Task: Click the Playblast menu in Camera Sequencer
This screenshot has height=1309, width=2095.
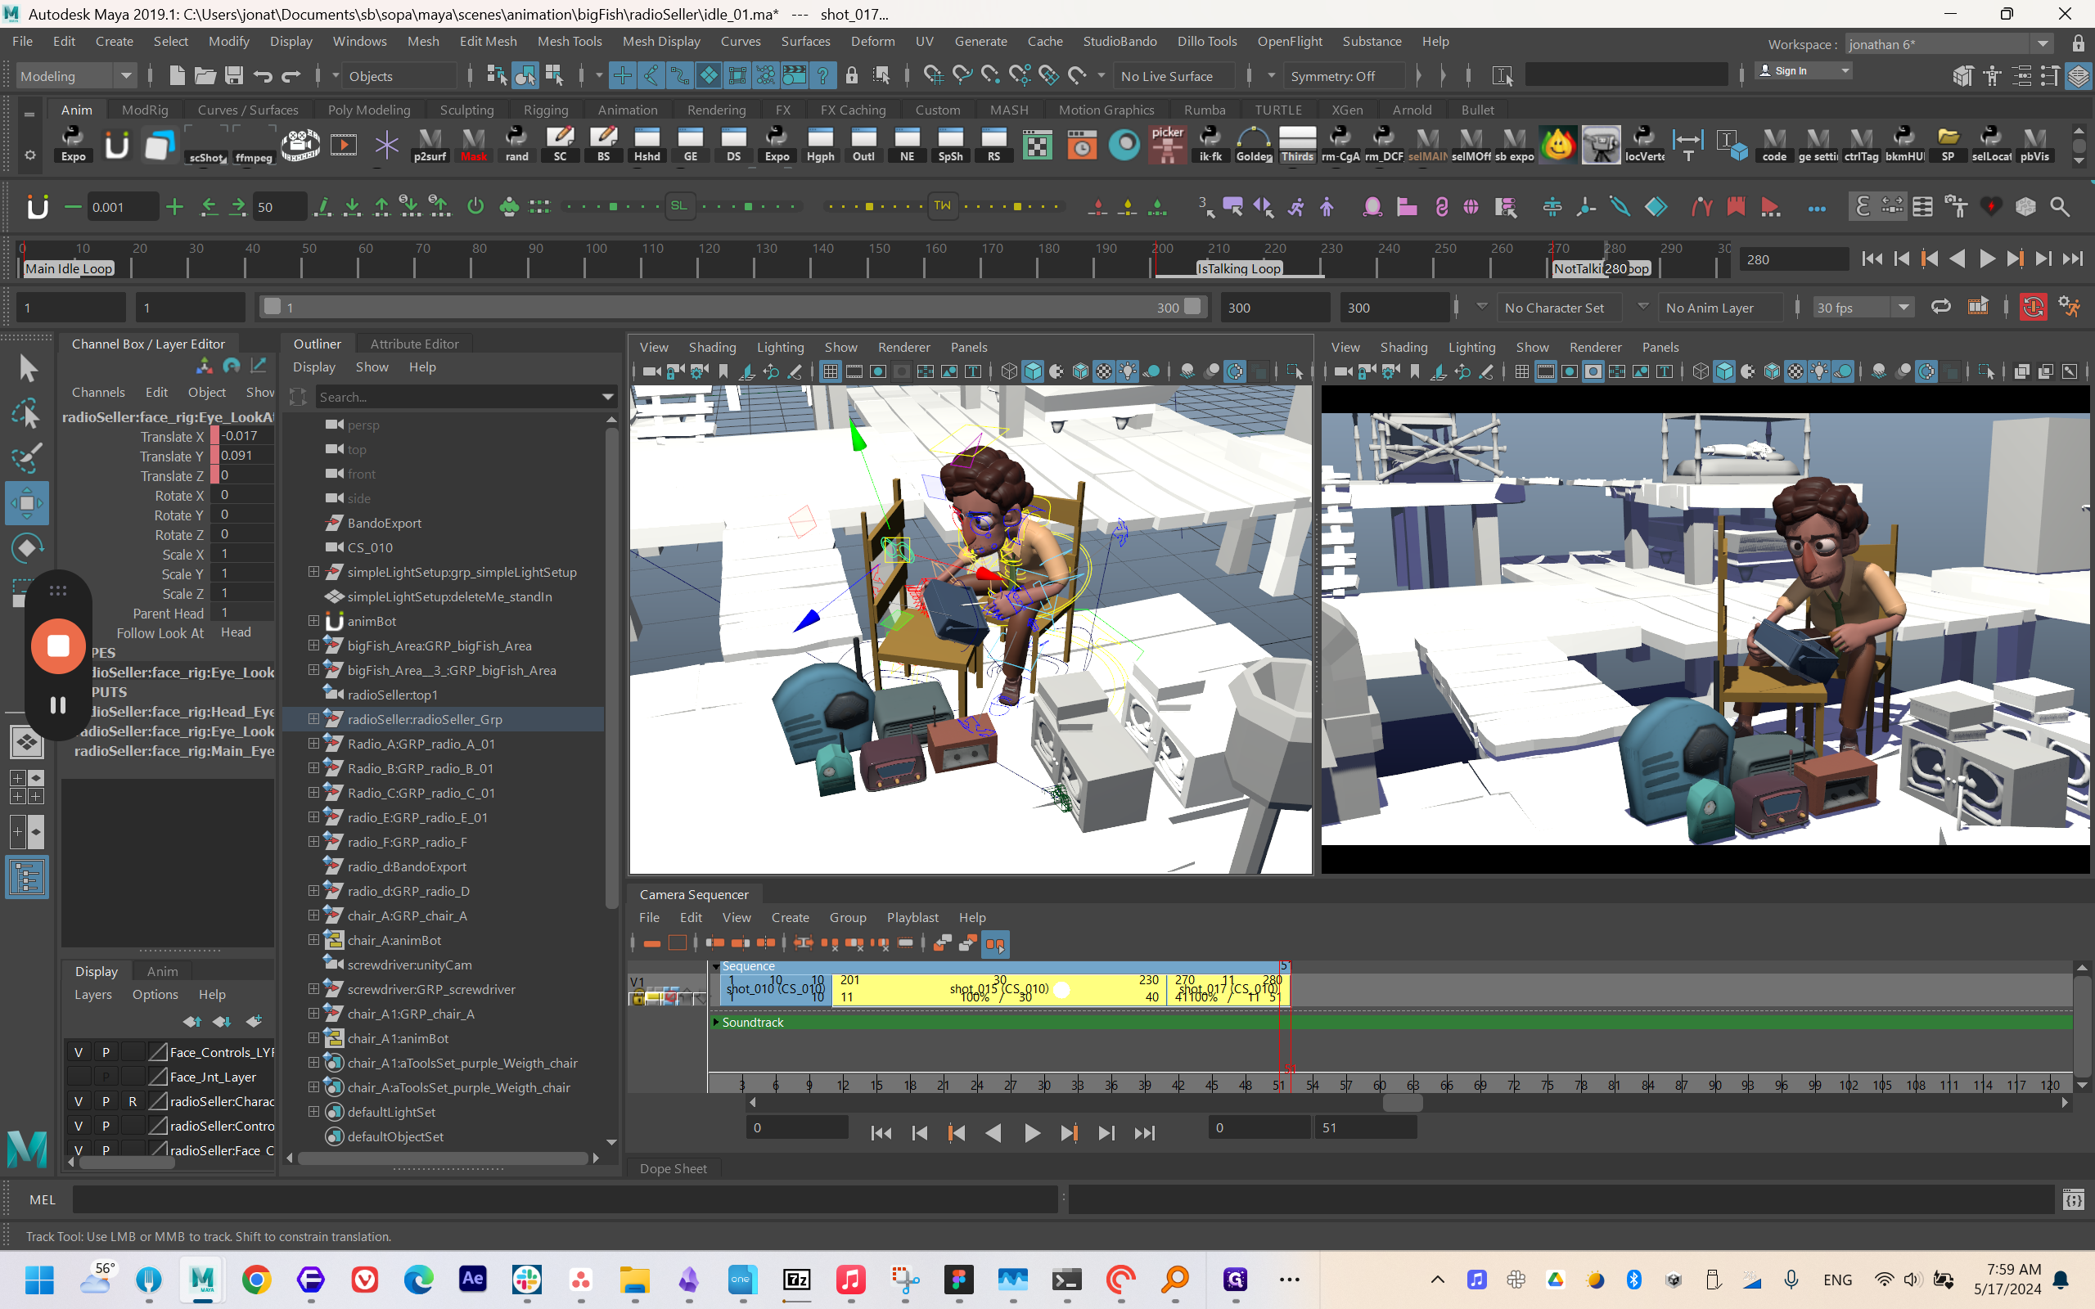Action: click(912, 918)
